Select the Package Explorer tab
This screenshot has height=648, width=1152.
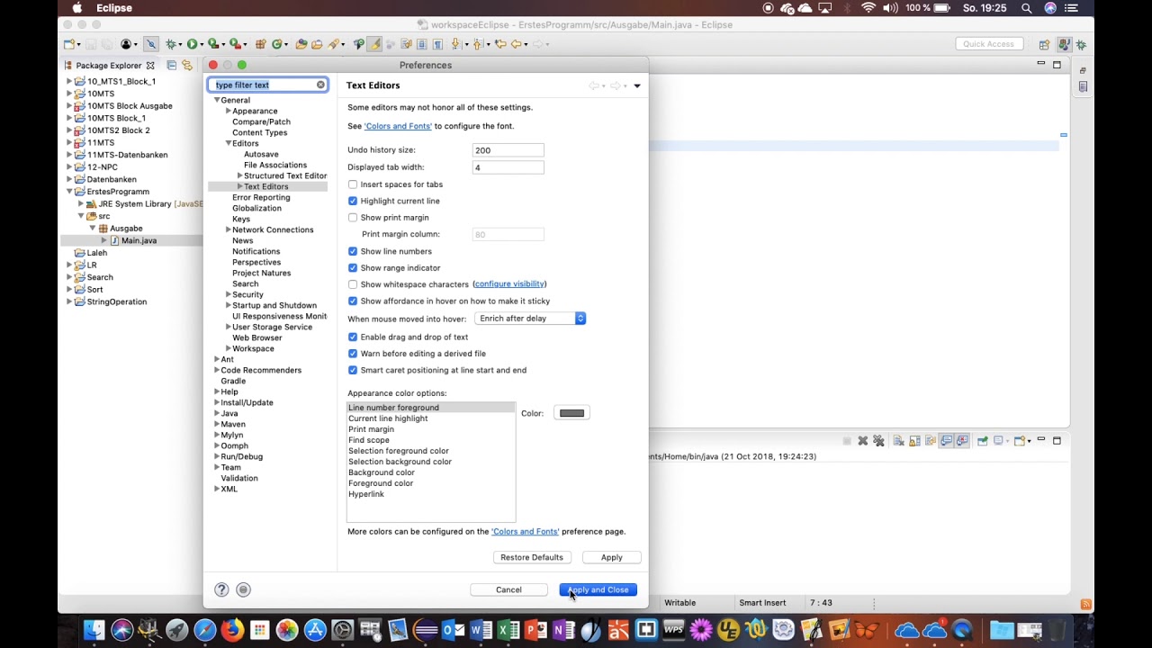(109, 65)
